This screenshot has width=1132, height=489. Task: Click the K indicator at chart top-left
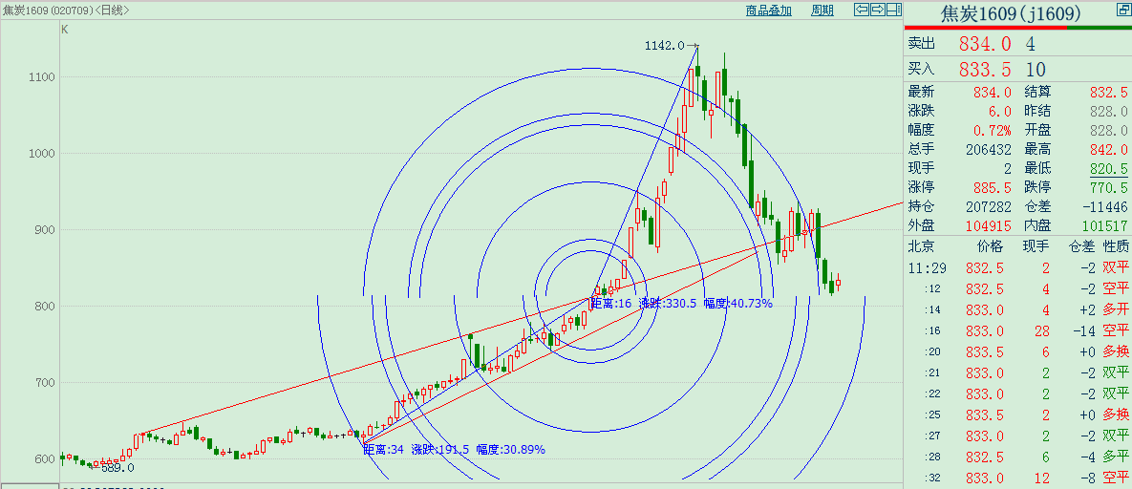click(64, 30)
